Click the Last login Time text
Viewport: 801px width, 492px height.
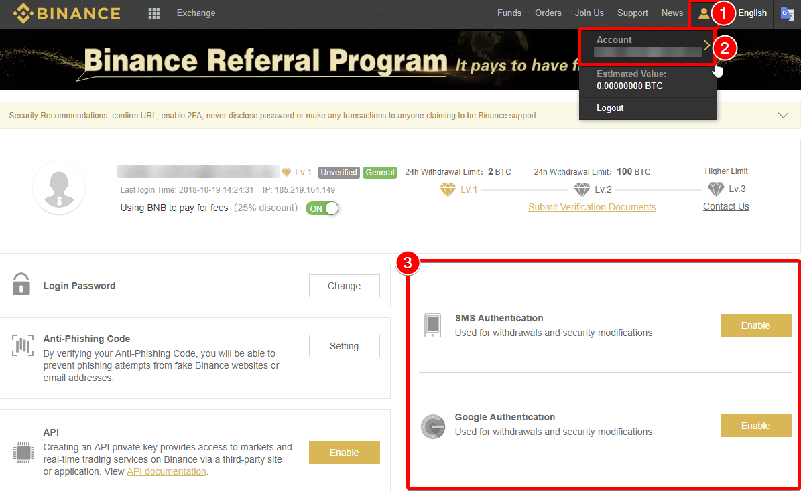click(187, 190)
